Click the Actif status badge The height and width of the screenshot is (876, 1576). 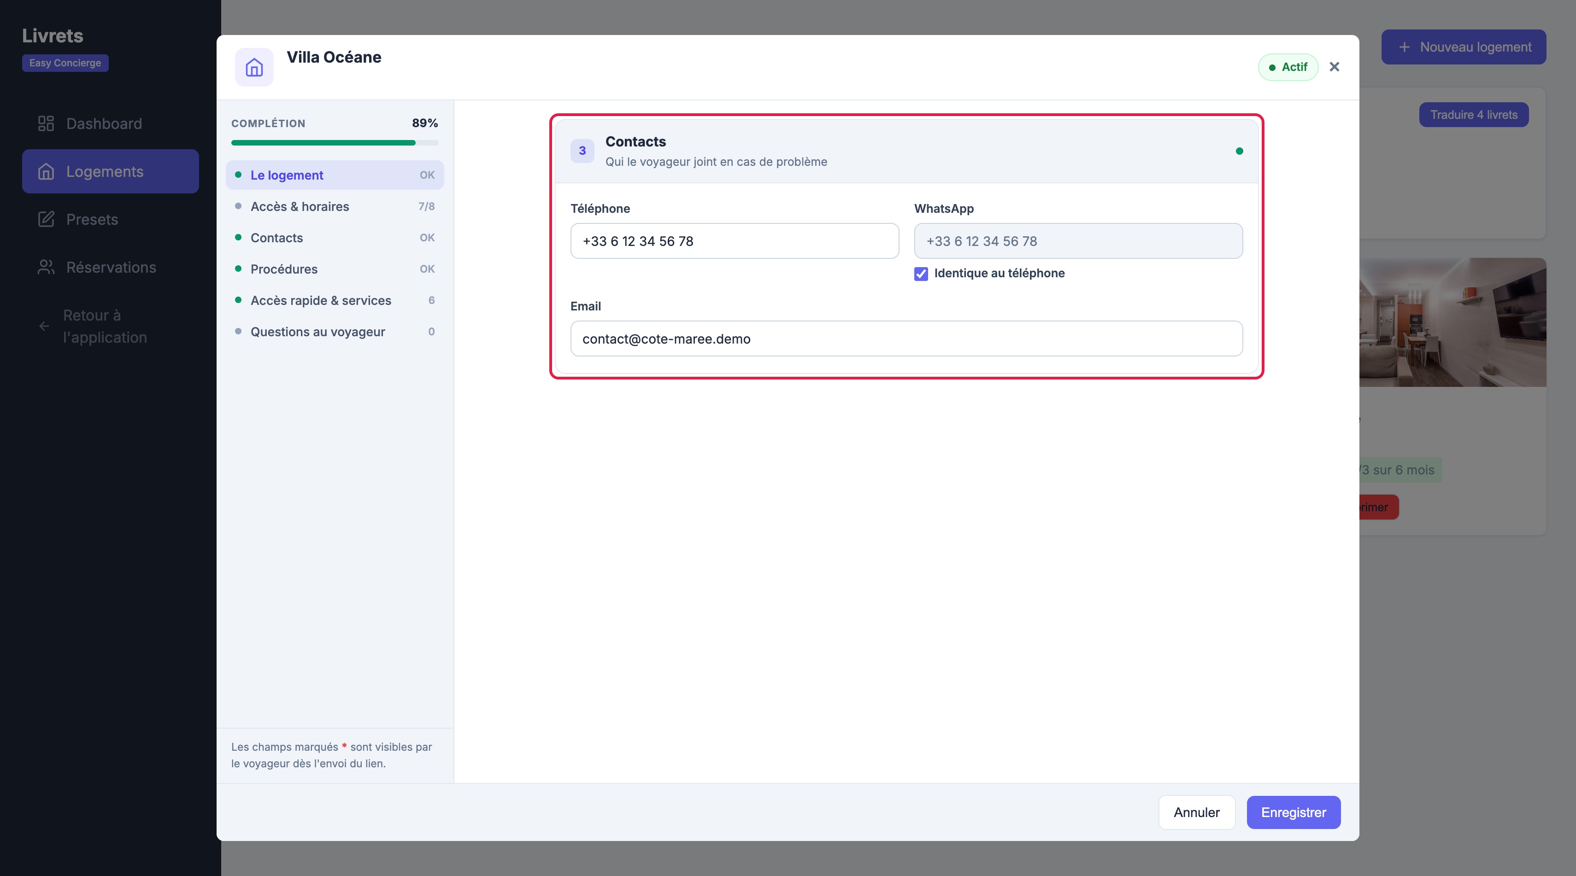click(x=1288, y=67)
